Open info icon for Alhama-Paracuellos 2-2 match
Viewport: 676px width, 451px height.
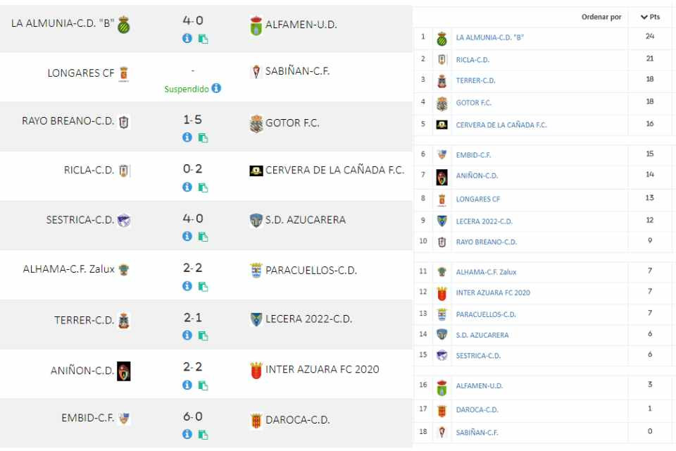click(x=187, y=285)
